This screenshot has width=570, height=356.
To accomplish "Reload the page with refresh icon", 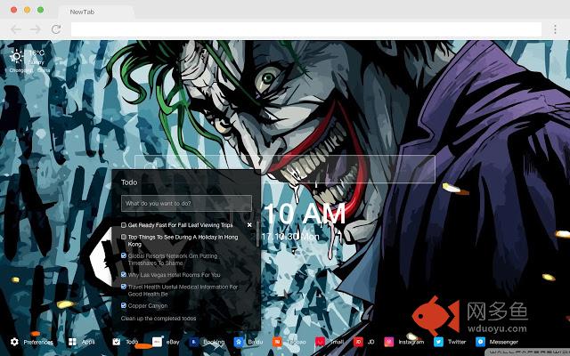I will [55, 29].
